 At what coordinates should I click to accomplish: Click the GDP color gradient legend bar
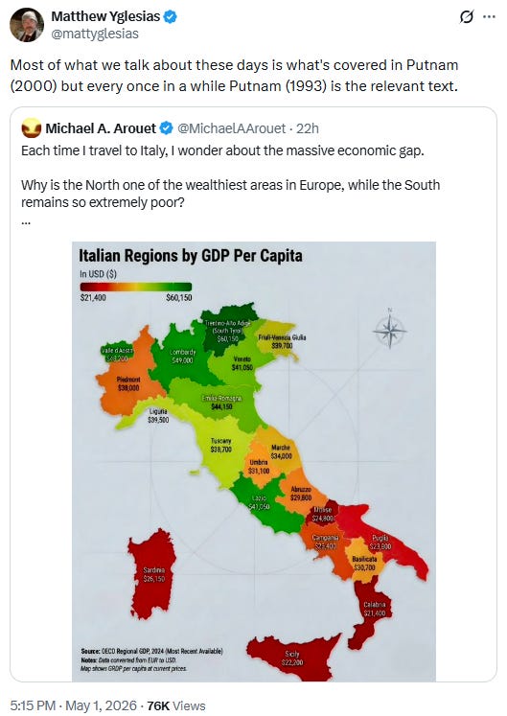point(136,287)
